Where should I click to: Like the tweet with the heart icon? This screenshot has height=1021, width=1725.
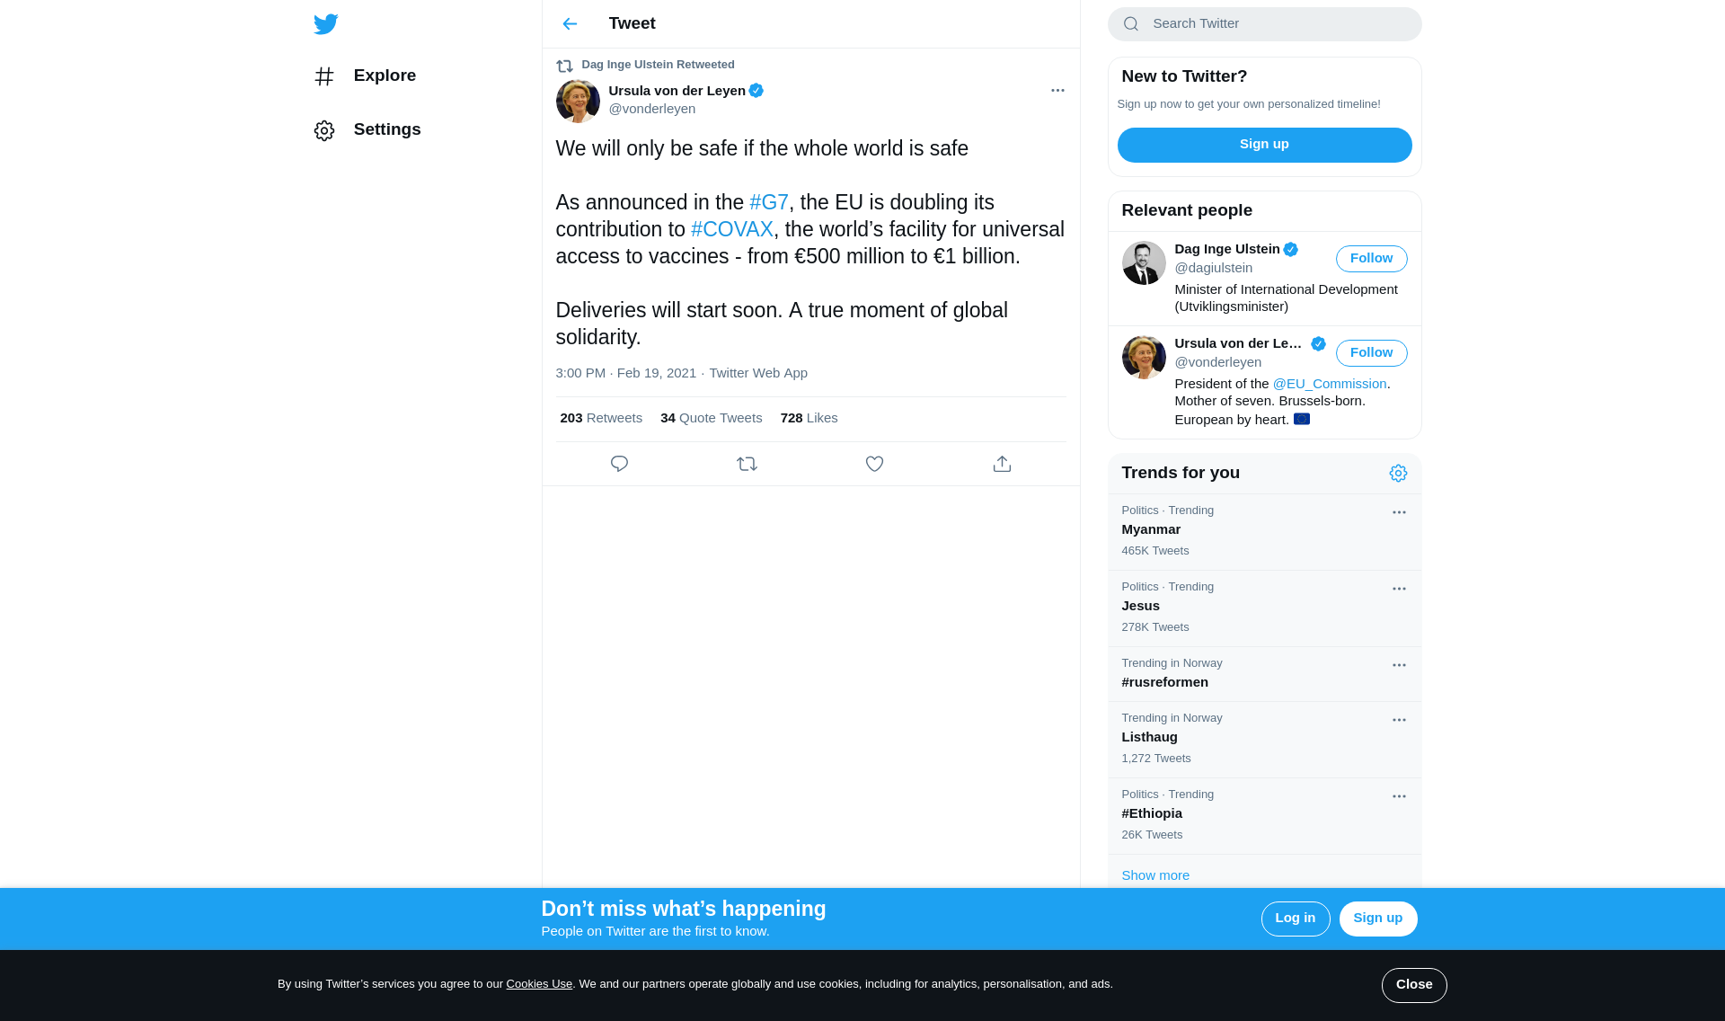coord(874,464)
